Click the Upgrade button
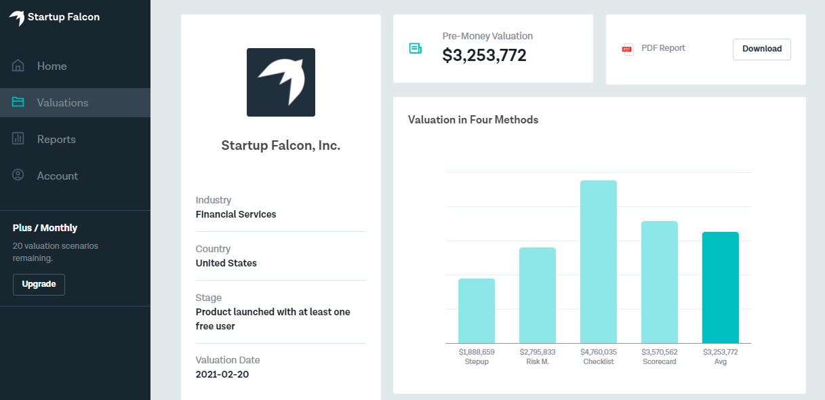The height and width of the screenshot is (400, 825). [x=39, y=285]
